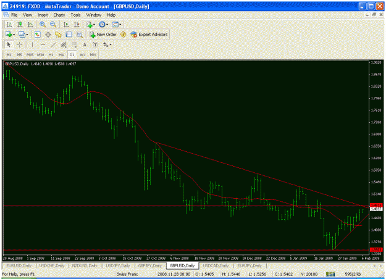Click the new chart icon
Image resolution: width=386 pixels, height=279 pixels.
9,35
